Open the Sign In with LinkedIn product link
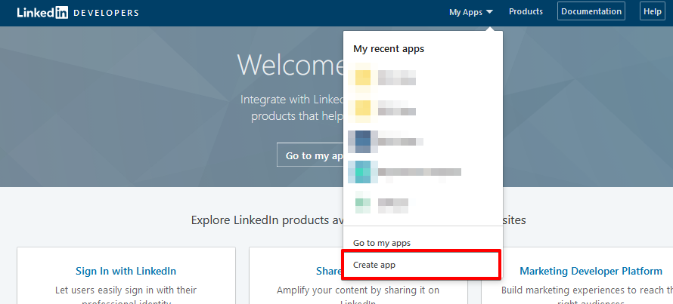 [x=126, y=271]
